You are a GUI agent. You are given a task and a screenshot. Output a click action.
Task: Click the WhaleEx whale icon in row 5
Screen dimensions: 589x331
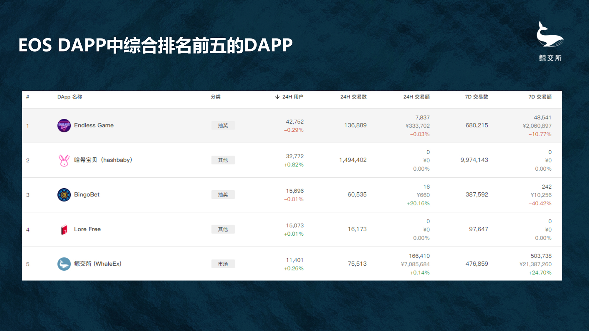point(64,264)
